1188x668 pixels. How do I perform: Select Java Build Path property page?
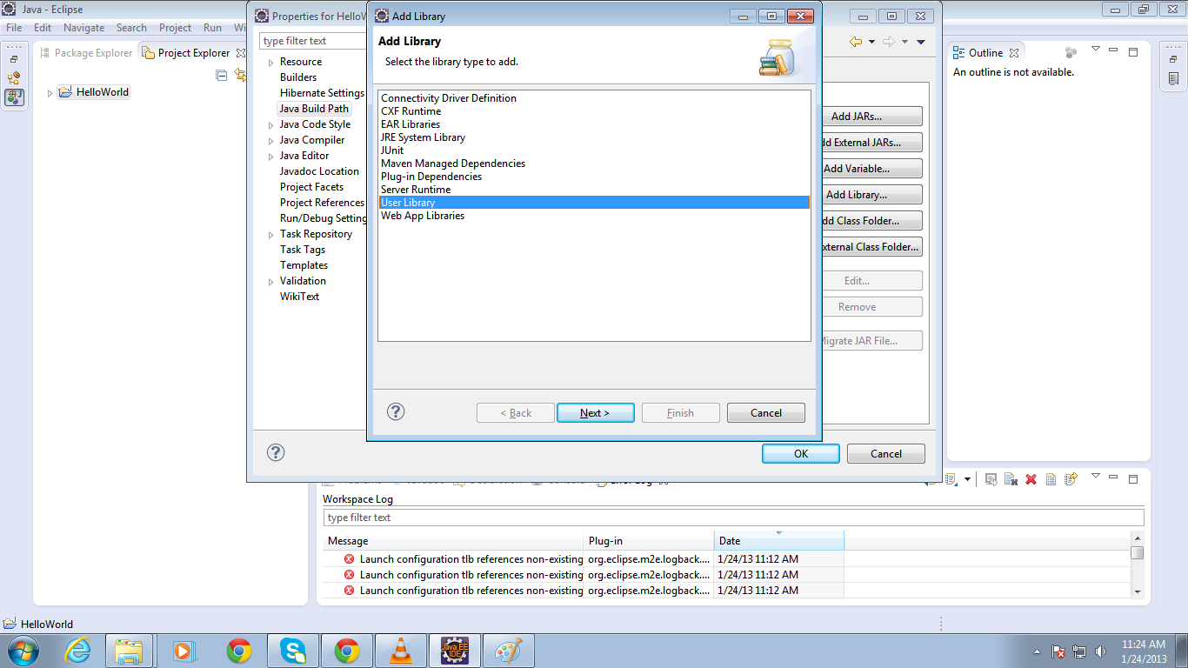314,109
